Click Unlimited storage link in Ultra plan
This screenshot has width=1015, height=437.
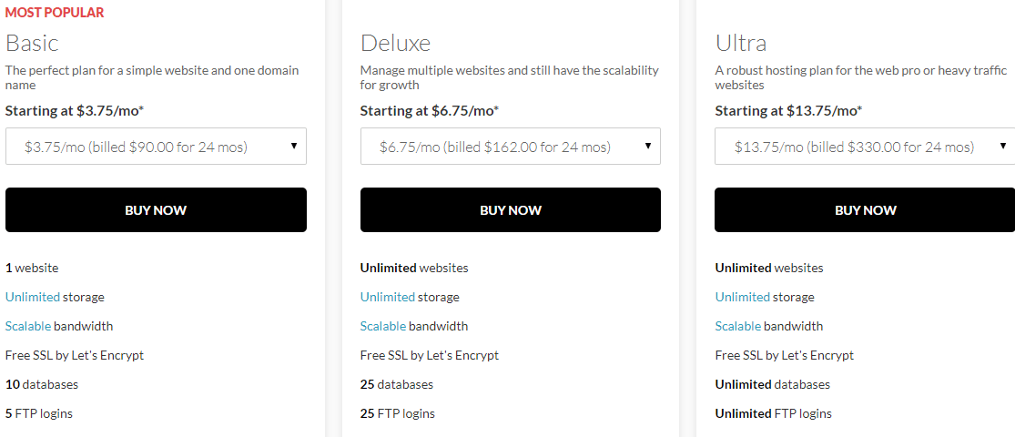click(x=743, y=297)
